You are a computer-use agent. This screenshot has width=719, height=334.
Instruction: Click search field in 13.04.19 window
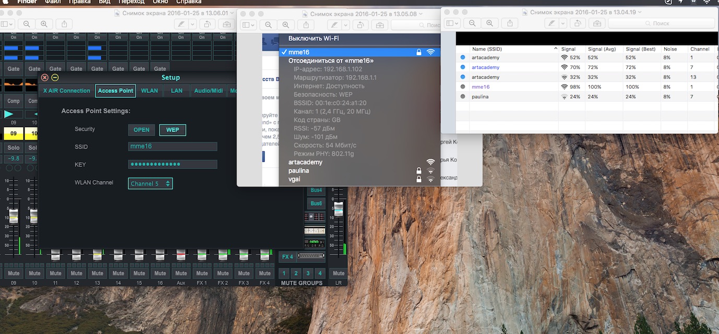[x=661, y=23]
